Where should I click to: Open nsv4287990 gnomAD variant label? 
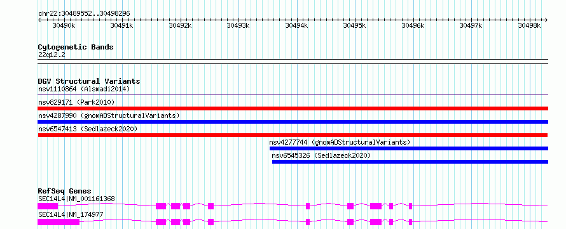click(x=109, y=115)
